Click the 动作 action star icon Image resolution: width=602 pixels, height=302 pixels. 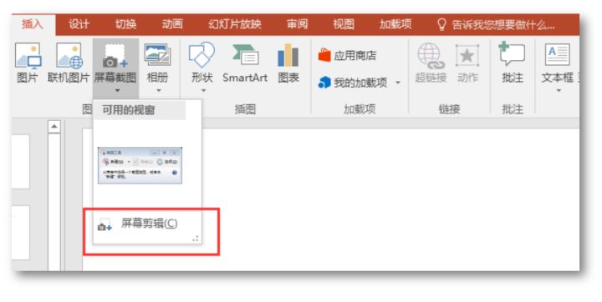tap(467, 57)
